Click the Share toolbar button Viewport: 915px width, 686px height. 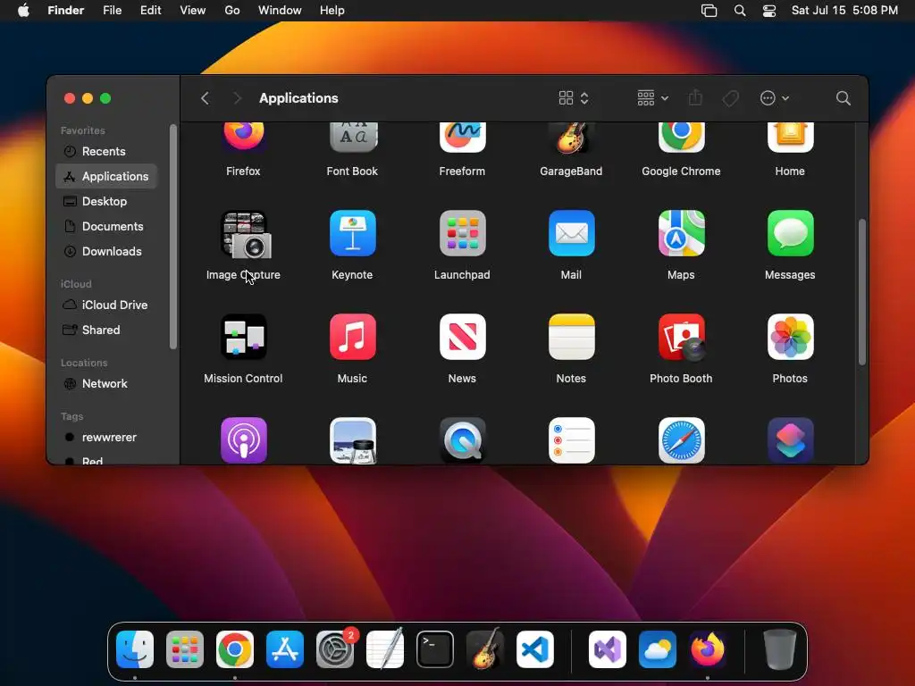click(x=695, y=98)
